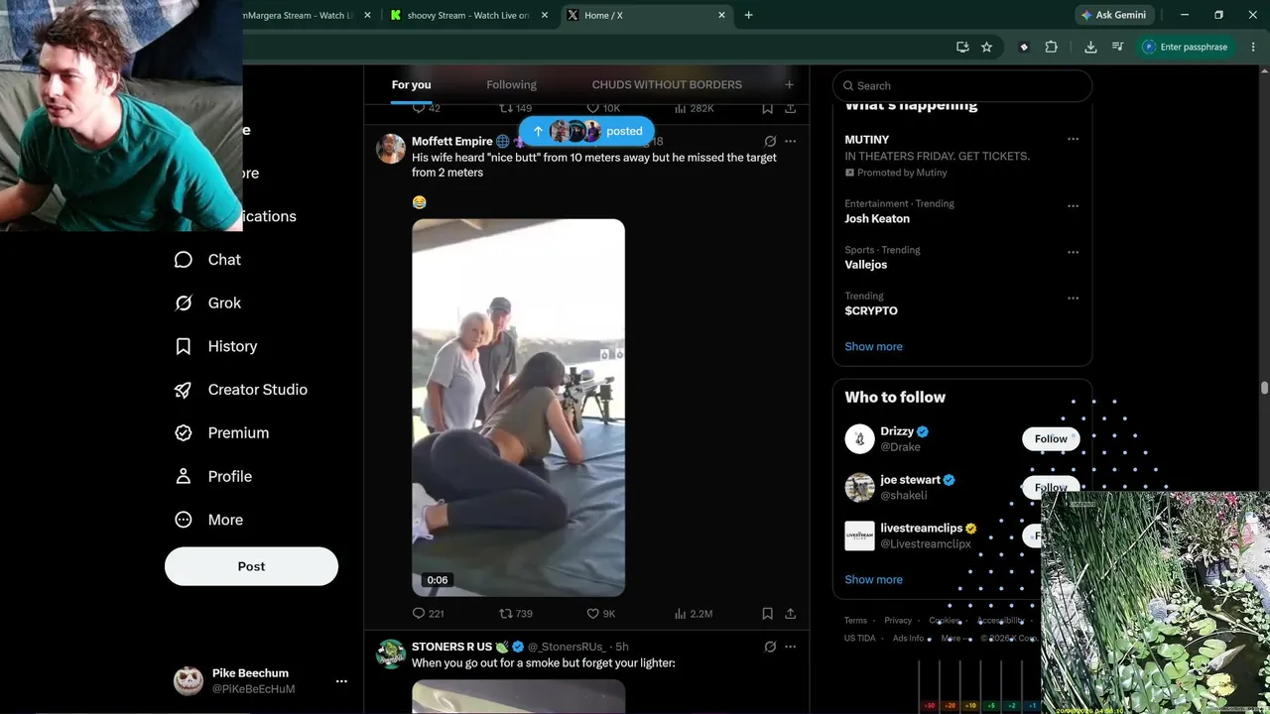Open the Enter passphrase profile chip
Screen dimensions: 1270x714
[x=1185, y=47]
